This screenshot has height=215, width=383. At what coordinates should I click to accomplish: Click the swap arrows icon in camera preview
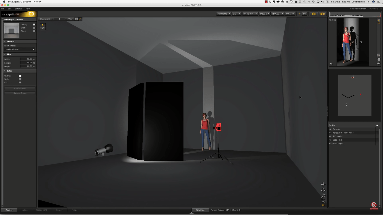(x=331, y=64)
